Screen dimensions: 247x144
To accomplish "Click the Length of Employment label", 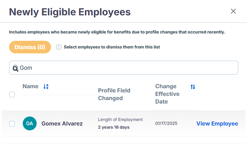I will [120, 120].
